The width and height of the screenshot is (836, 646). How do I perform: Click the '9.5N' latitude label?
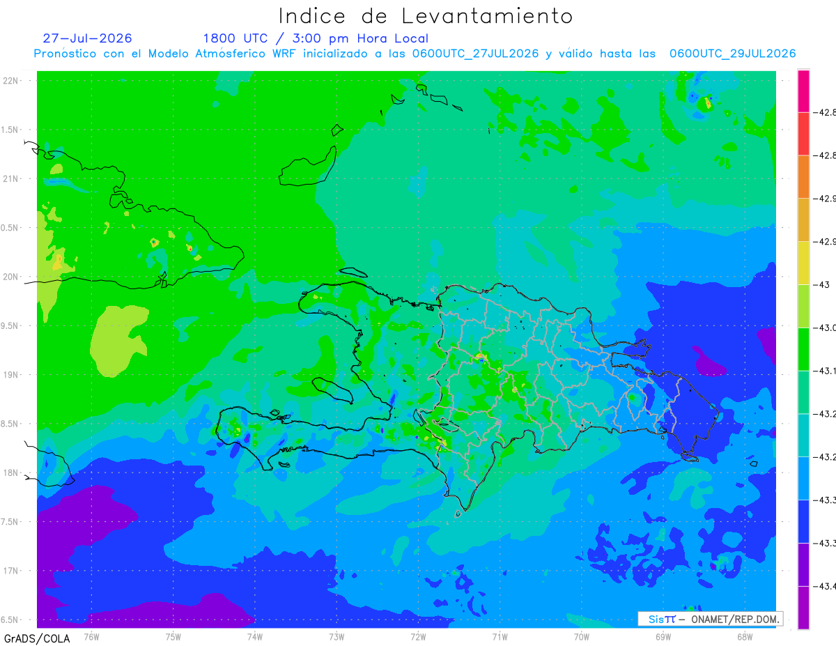[10, 326]
